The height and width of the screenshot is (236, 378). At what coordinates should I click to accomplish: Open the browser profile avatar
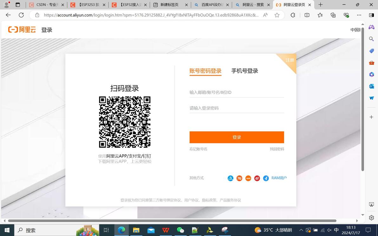point(7,4)
